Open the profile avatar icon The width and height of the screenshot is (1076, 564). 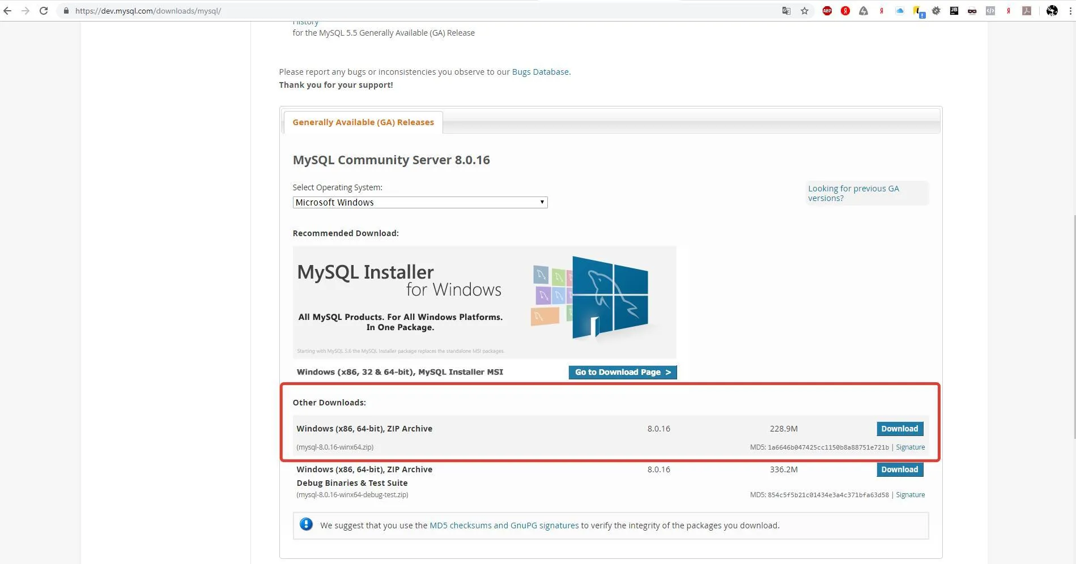tap(1052, 11)
